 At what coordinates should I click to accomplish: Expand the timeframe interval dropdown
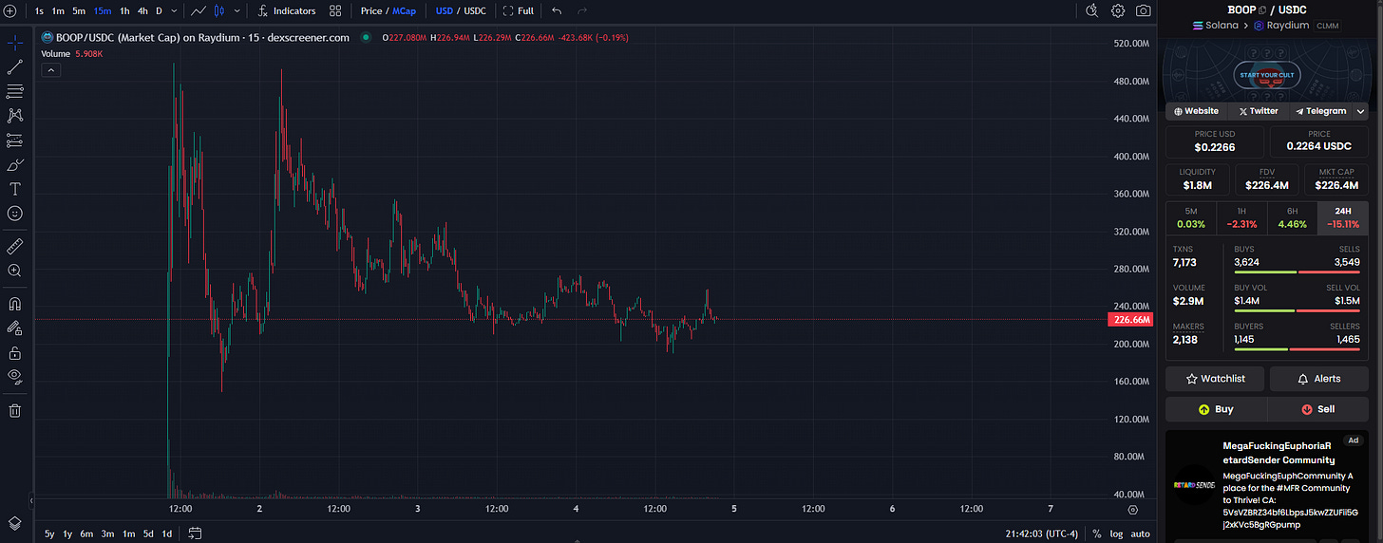[x=173, y=10]
